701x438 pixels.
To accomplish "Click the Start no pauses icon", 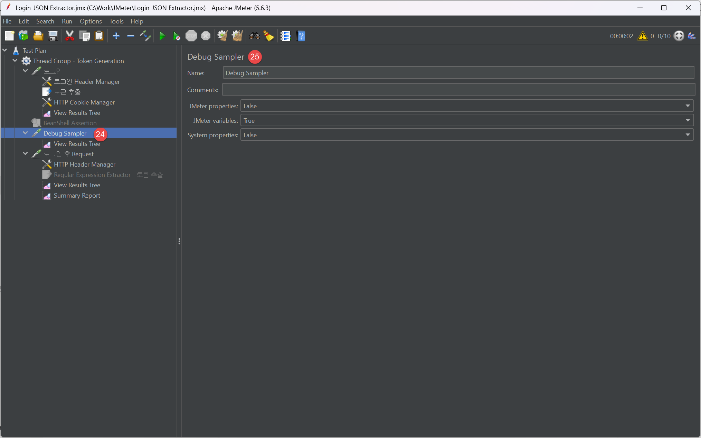I will [x=177, y=36].
